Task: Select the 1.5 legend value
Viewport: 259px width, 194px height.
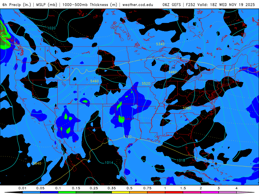Action: tap(183, 188)
